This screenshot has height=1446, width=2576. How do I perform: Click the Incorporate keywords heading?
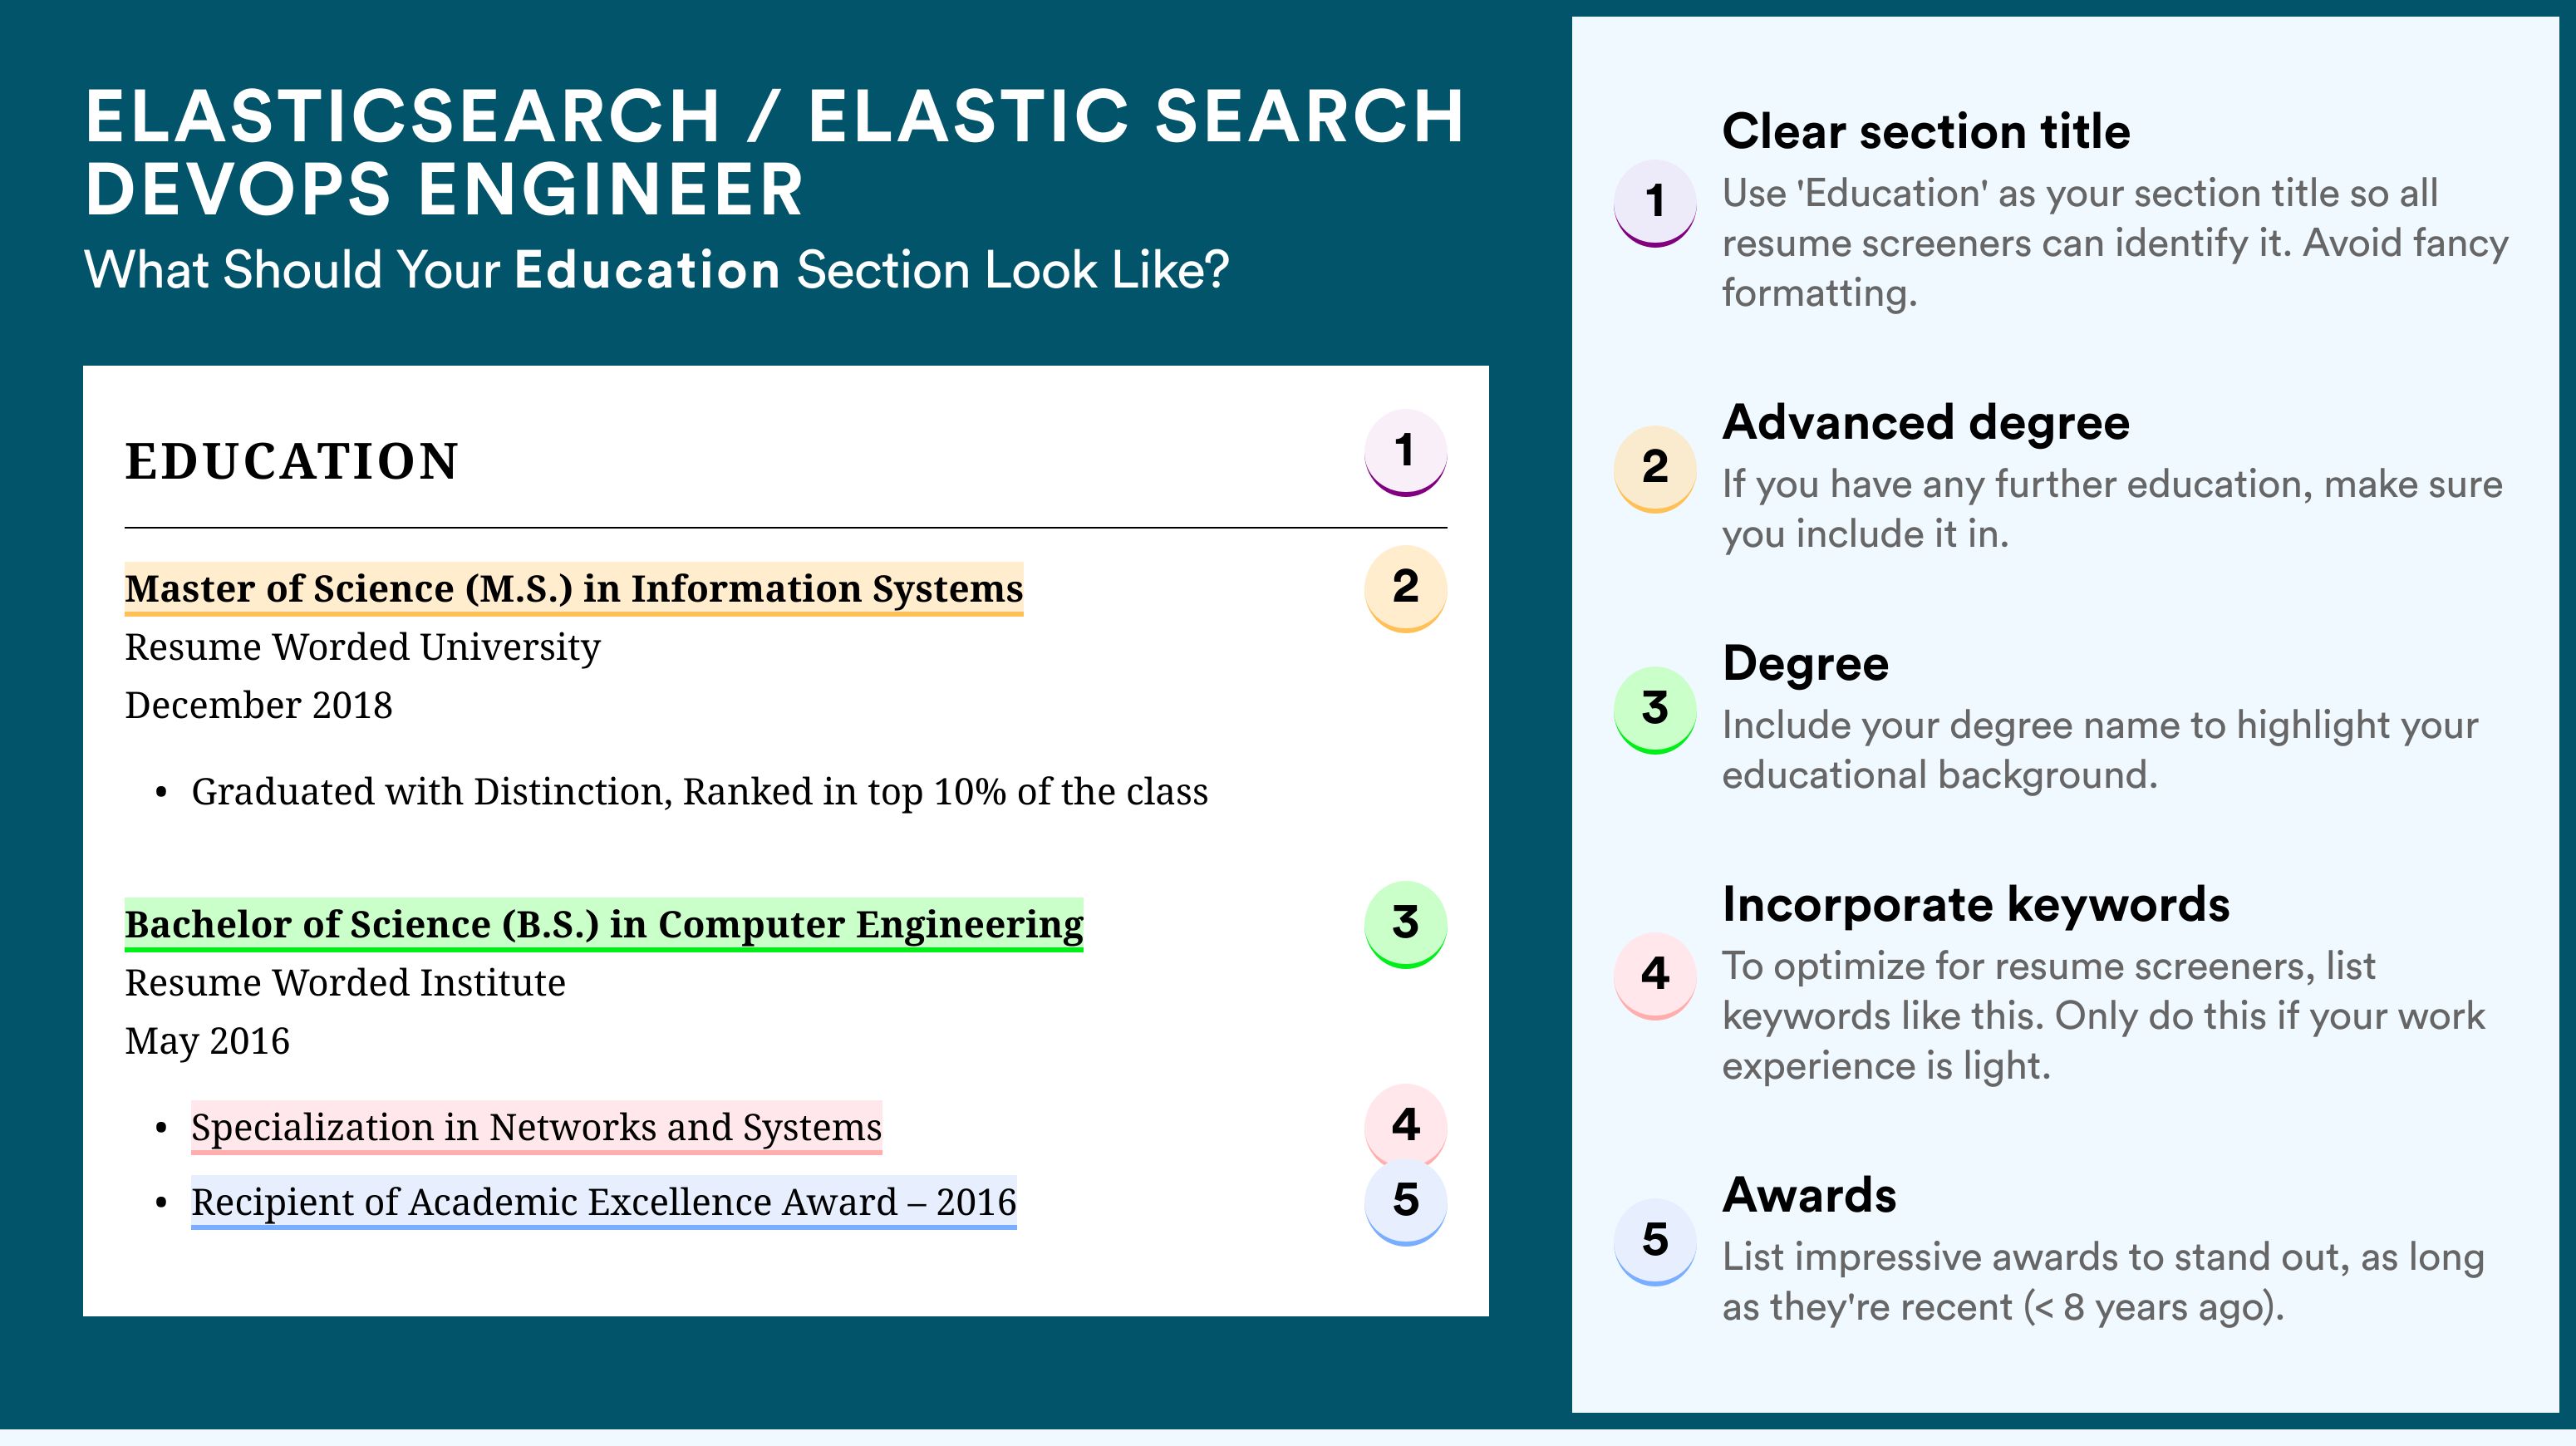1976,905
